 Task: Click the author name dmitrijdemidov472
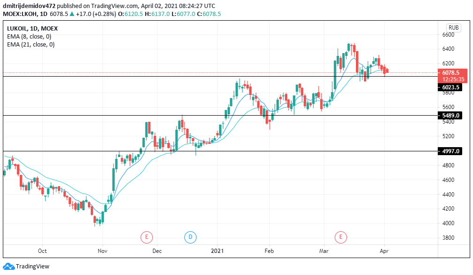[29, 6]
